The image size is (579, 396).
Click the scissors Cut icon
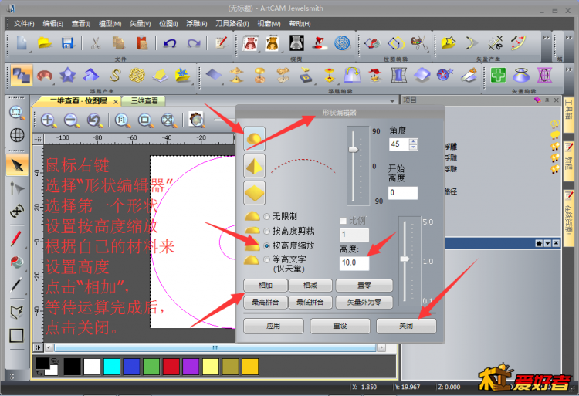pos(96,42)
